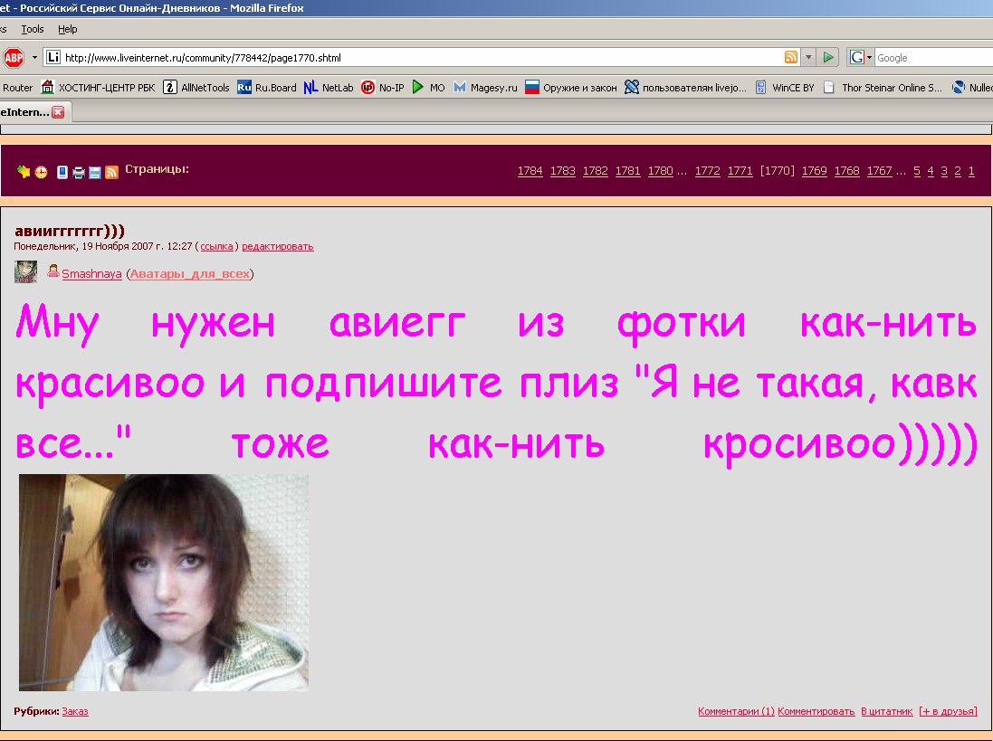Viewport: 993px width, 741px height.
Task: Click the clock icon in community toolbar
Action: click(41, 172)
